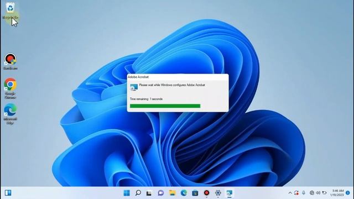Switch to Bandicam recorder in taskbar
Screen dimensions: 354x199
pos(206,193)
